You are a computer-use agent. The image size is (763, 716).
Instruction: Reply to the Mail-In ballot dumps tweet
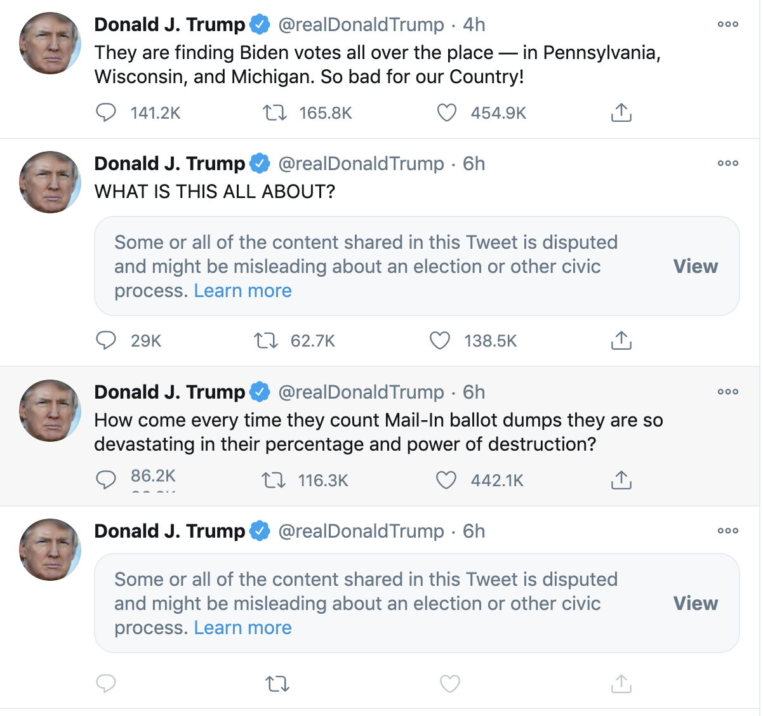click(x=106, y=480)
